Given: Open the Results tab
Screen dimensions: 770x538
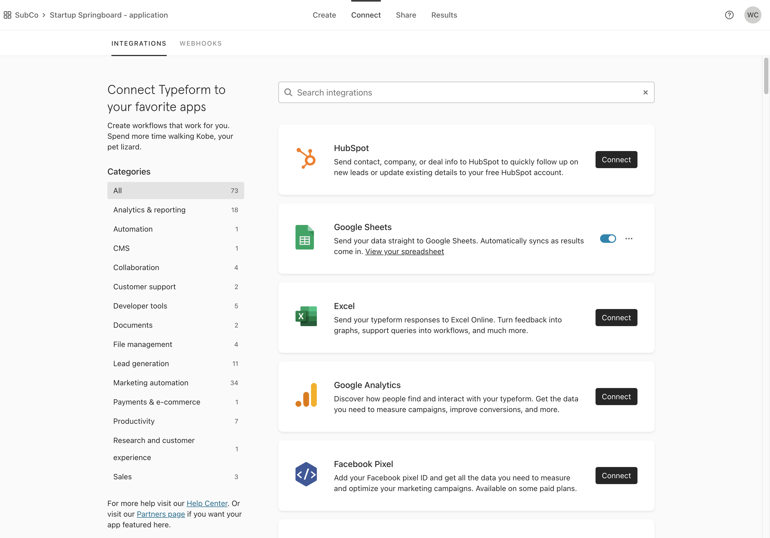Looking at the screenshot, I should (x=444, y=15).
